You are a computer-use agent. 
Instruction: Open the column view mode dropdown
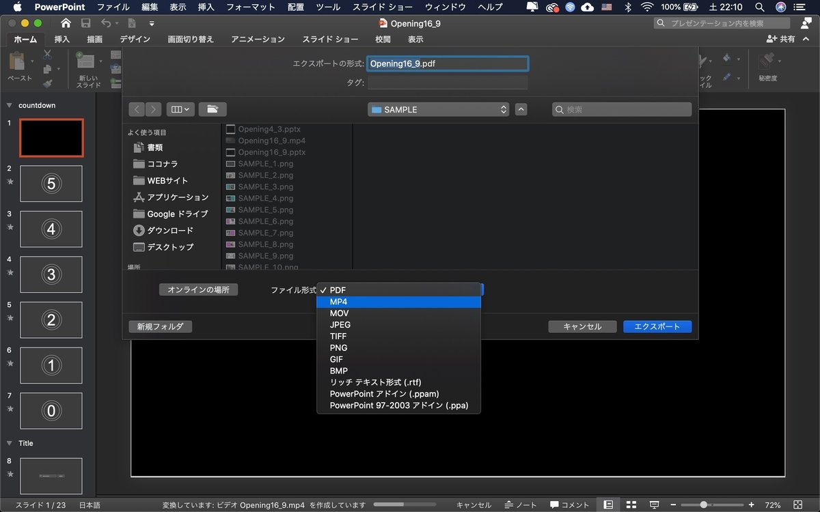[180, 109]
